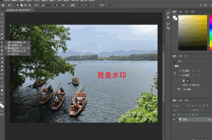Switch to the Channels tab

[x=181, y=101]
